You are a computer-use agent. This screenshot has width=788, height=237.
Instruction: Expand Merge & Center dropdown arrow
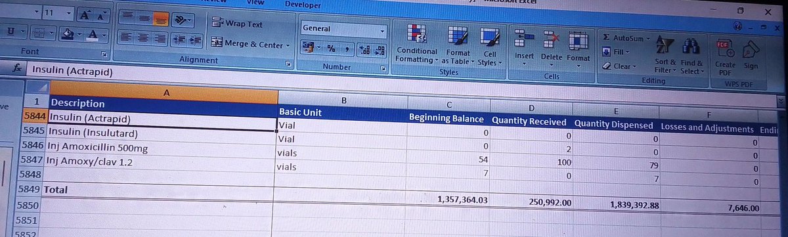point(288,45)
